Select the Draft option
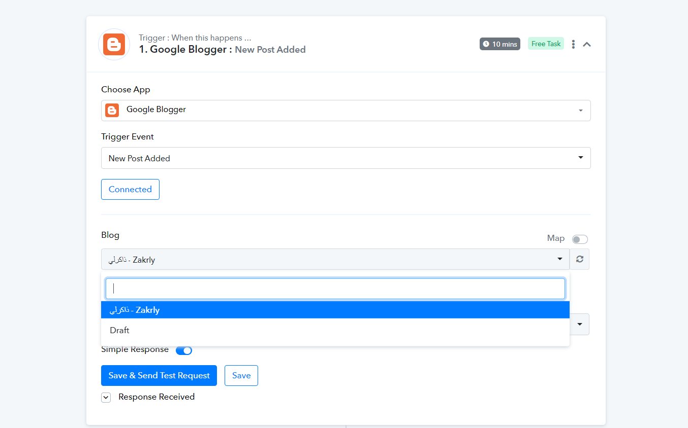688x428 pixels. pyautogui.click(x=335, y=330)
